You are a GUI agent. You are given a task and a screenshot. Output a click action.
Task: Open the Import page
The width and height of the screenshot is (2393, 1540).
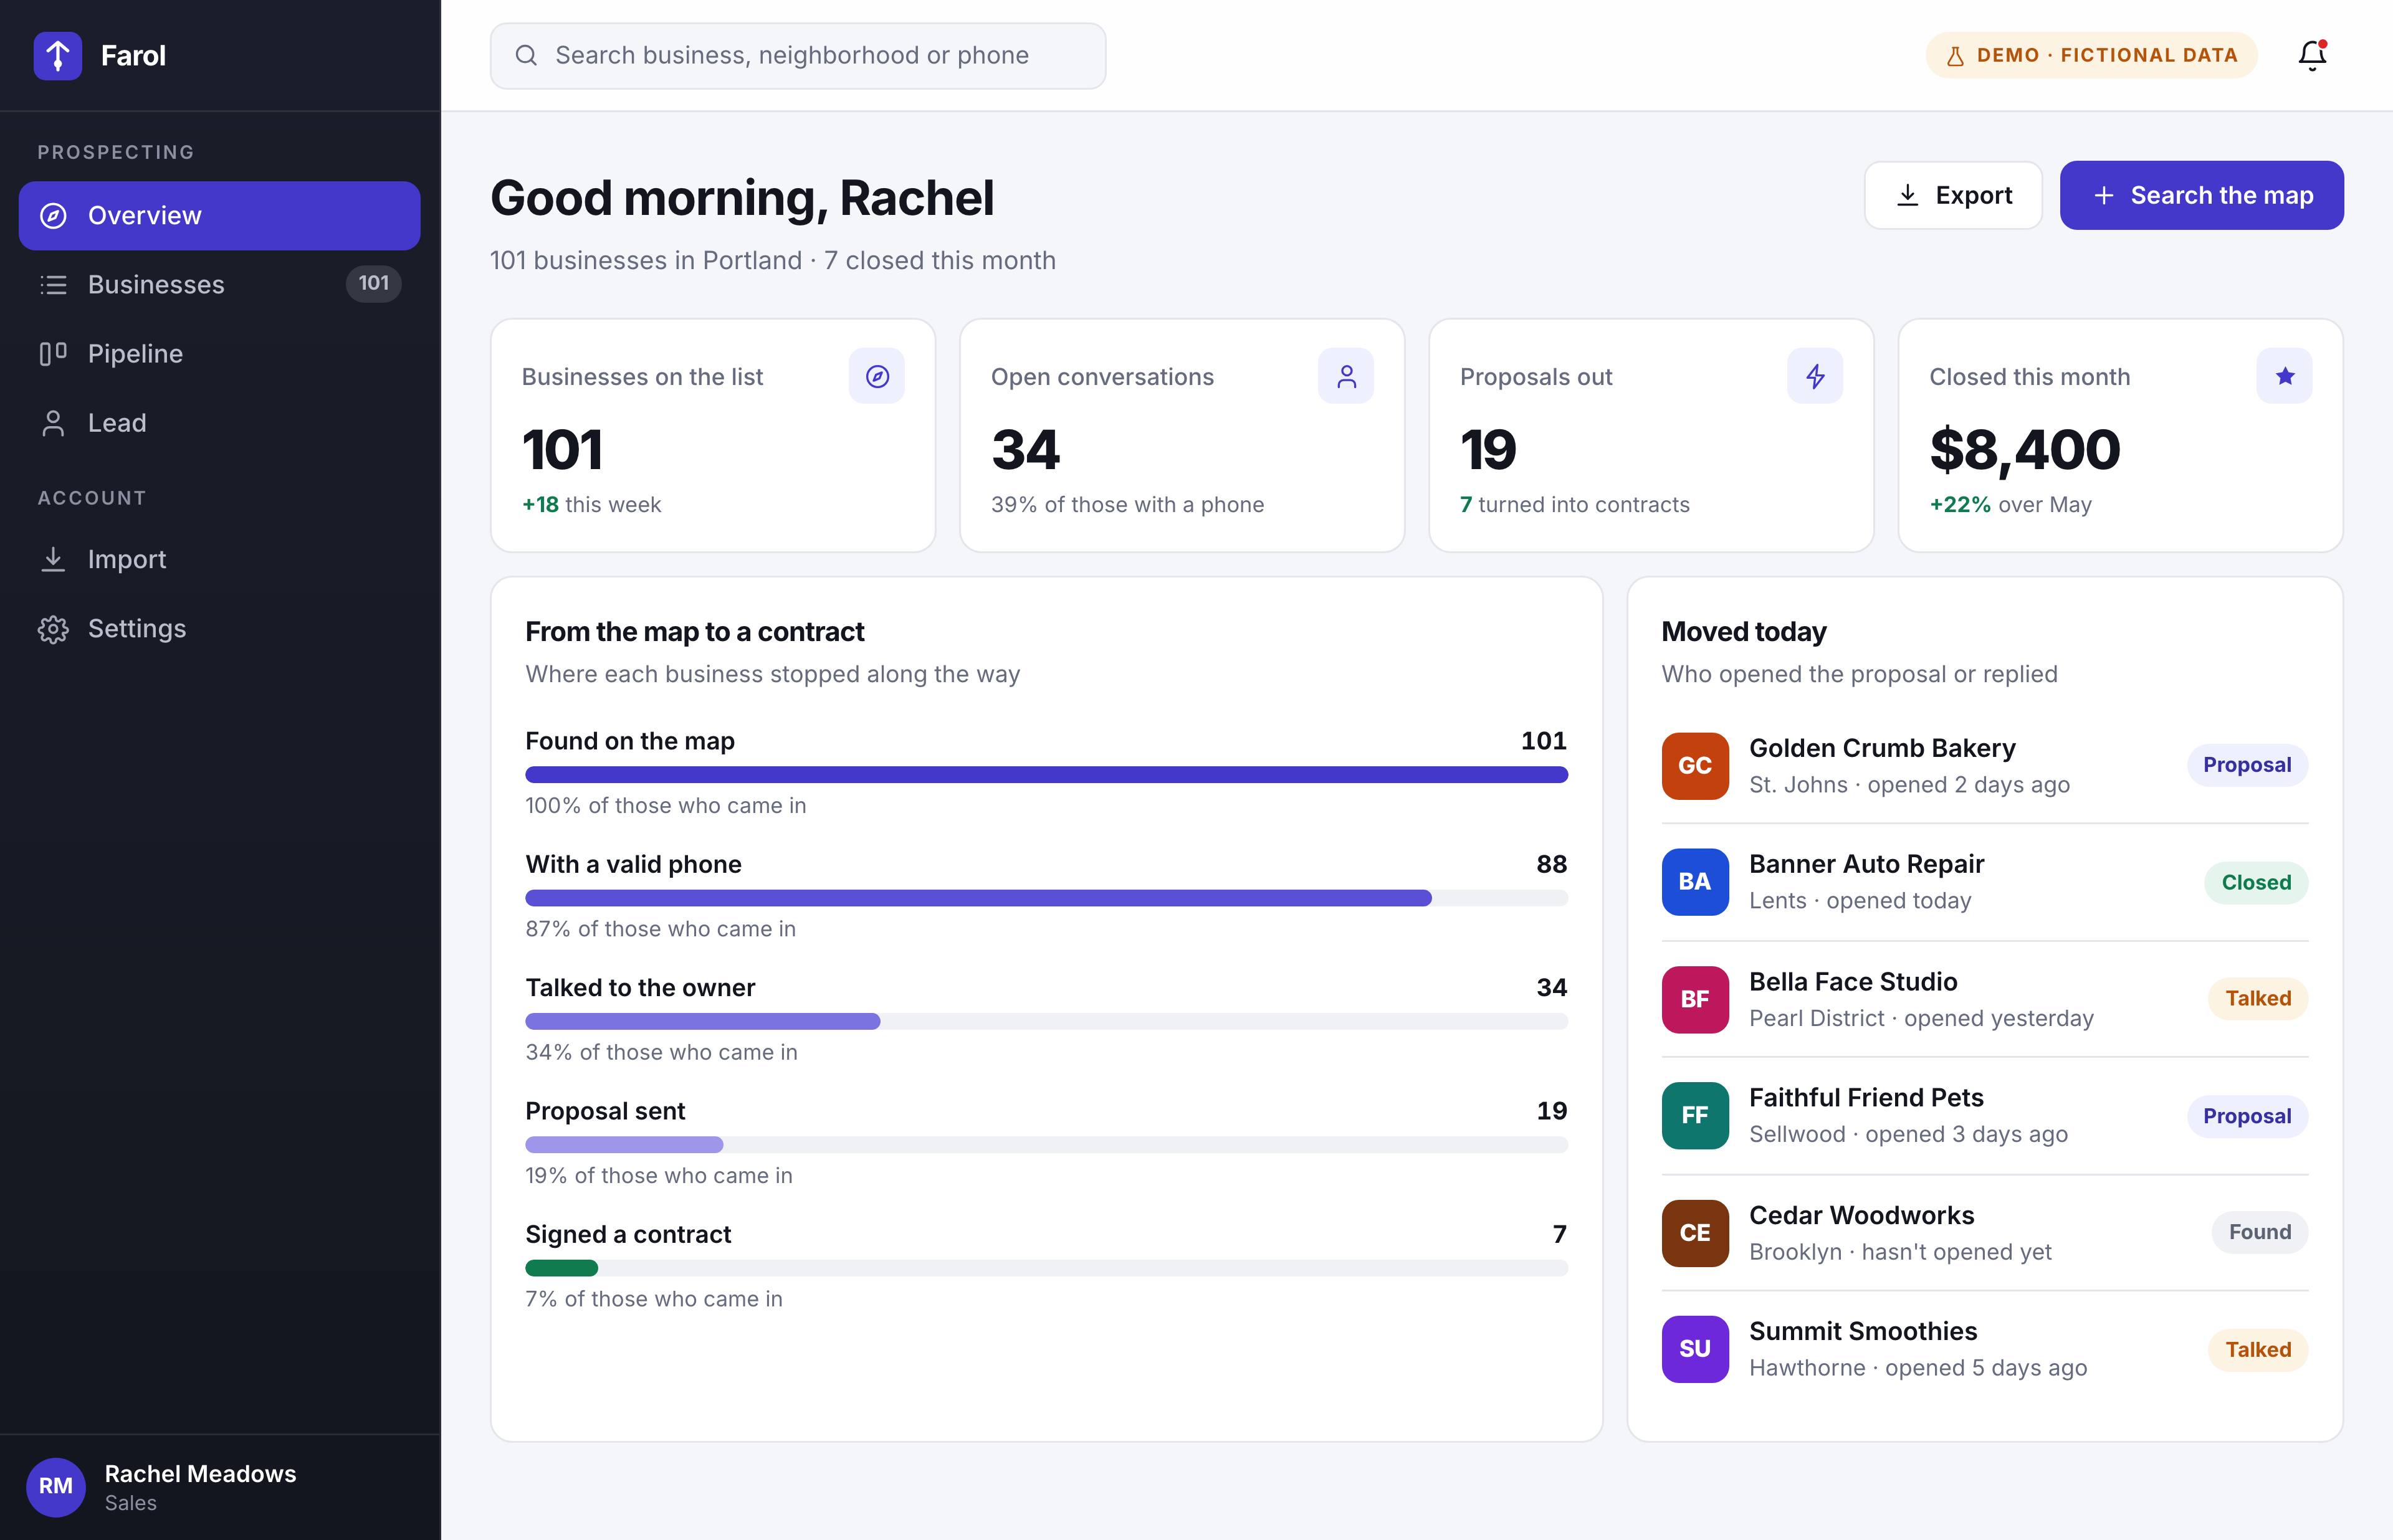219,559
